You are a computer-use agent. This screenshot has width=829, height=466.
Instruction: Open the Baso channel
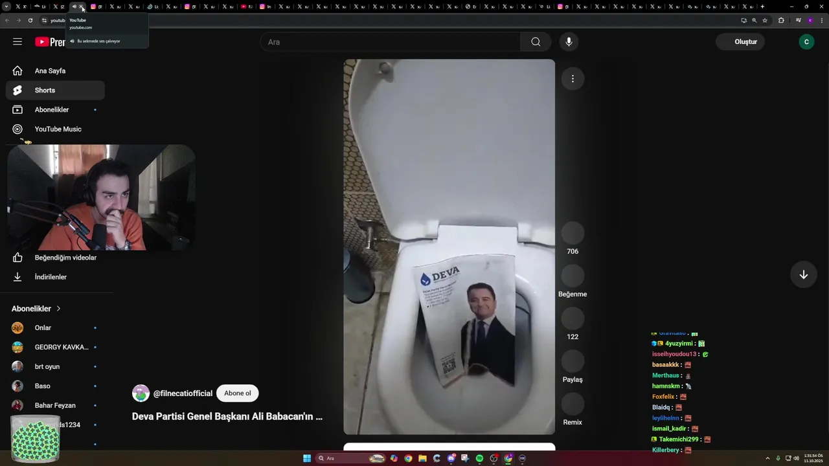(55, 386)
